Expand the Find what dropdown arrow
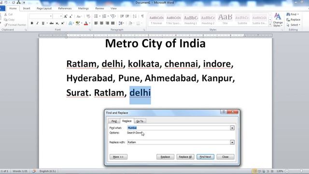Screen dimensions: 309x174 (x=232, y=128)
